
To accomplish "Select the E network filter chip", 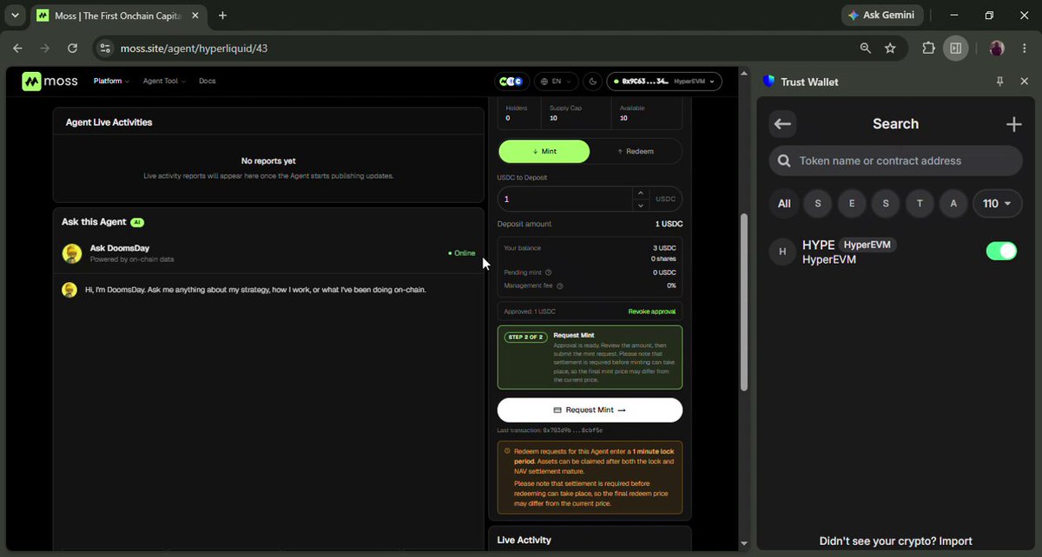I will tap(852, 204).
